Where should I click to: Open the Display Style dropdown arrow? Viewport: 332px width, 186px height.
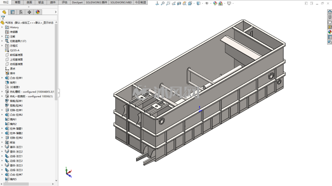(202, 3)
